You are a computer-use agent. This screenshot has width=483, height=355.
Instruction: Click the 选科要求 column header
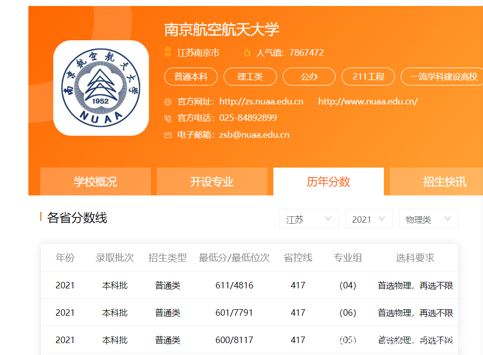[415, 258]
